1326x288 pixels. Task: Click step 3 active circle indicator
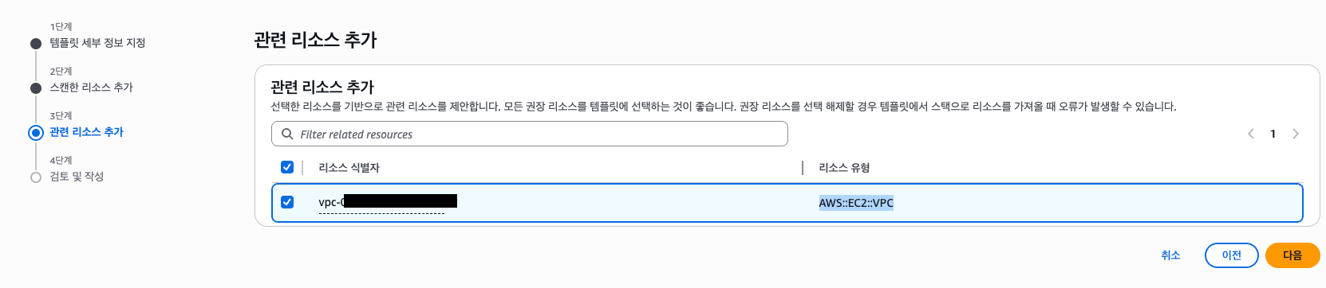36,133
